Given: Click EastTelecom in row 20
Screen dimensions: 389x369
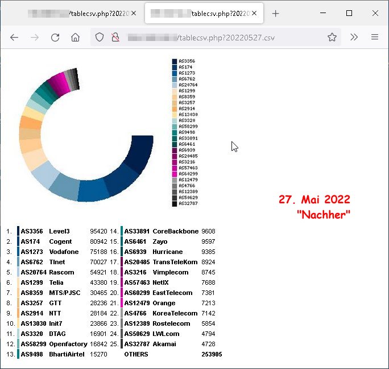Looking at the screenshot, I should pyautogui.click(x=172, y=293).
